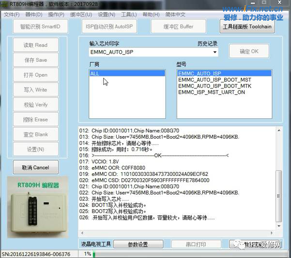Click log line 012 Chip ID
This screenshot has height=258, width=291.
pos(129,130)
